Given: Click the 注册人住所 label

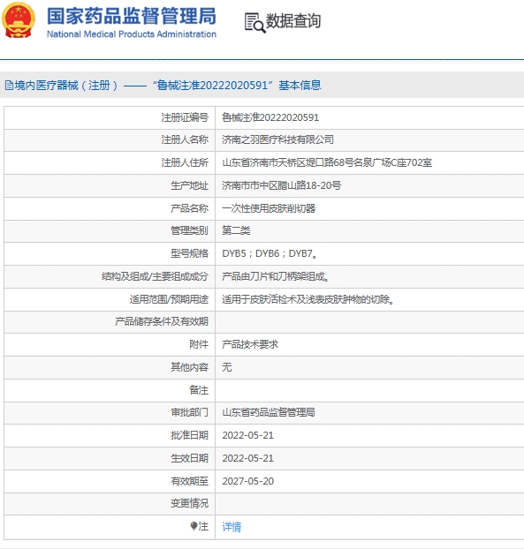Looking at the screenshot, I should point(185,162).
